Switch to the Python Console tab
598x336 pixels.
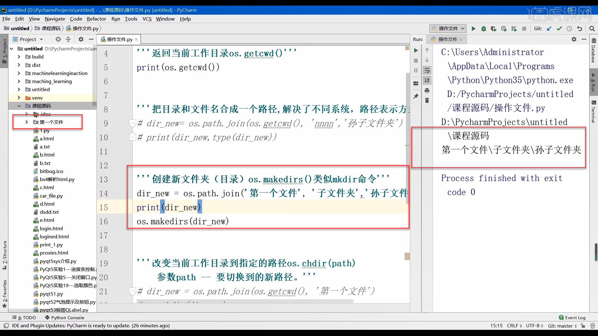[x=67, y=317]
